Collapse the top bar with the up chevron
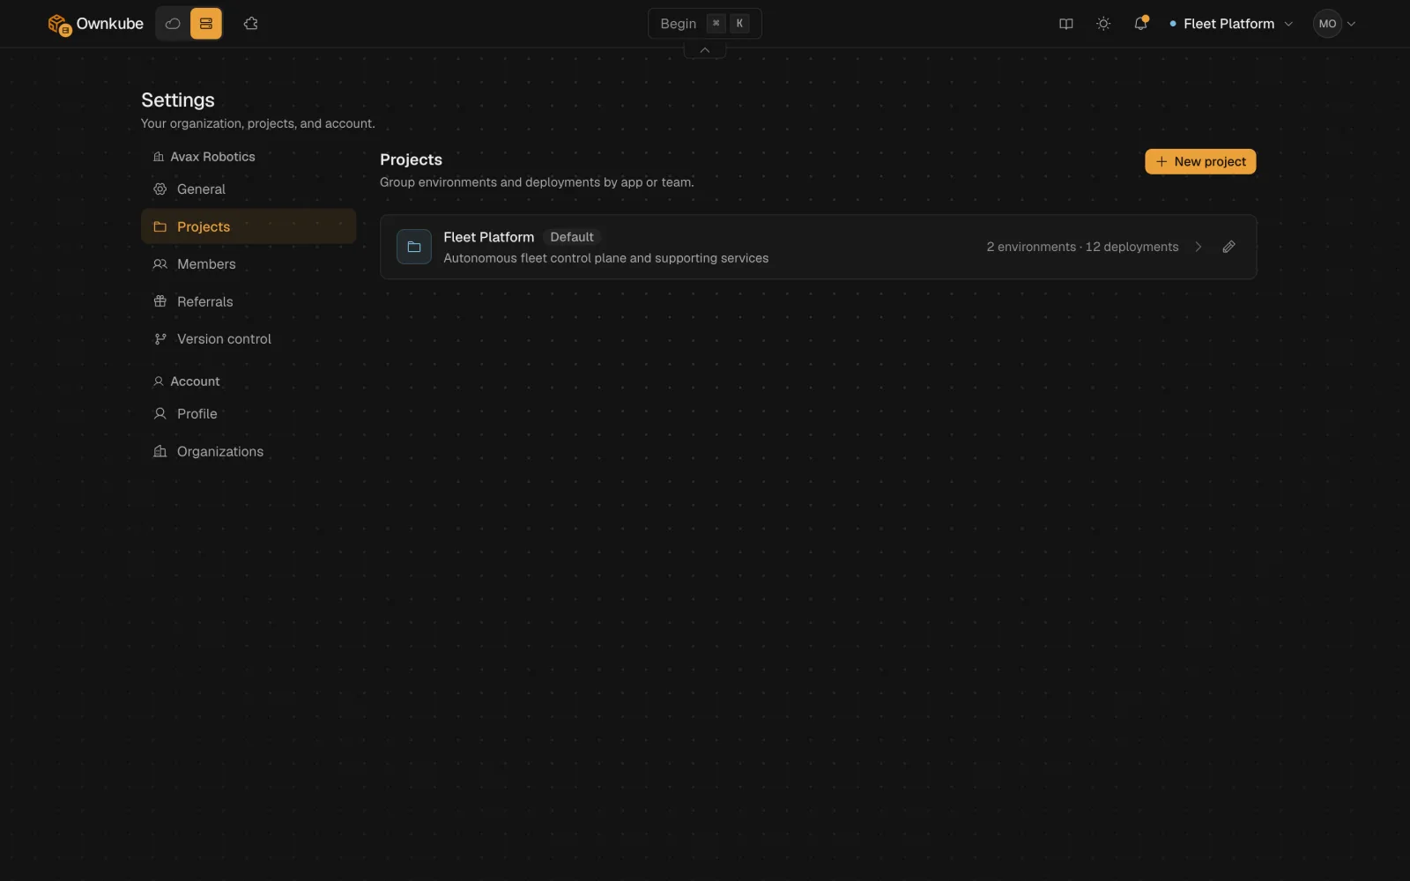The image size is (1410, 881). click(705, 50)
